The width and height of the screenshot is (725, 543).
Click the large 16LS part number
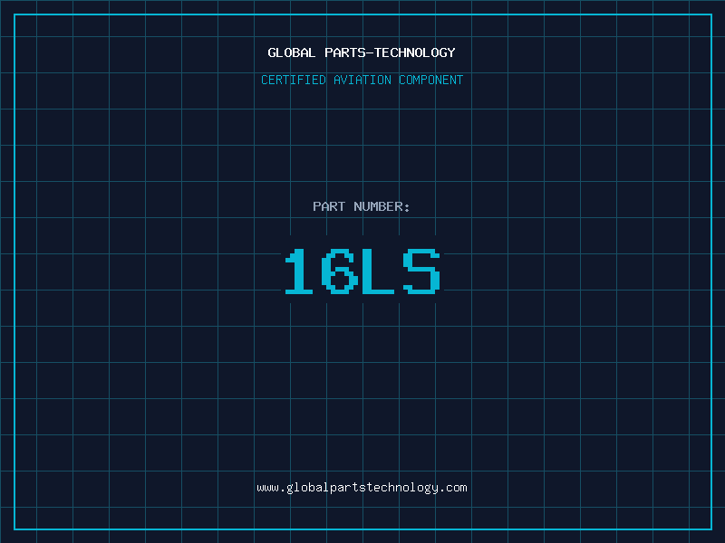(362, 271)
